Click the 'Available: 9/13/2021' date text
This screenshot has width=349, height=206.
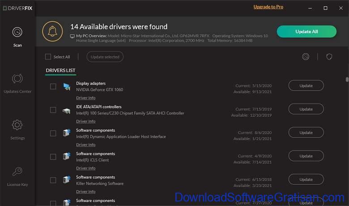pyautogui.click(x=252, y=92)
